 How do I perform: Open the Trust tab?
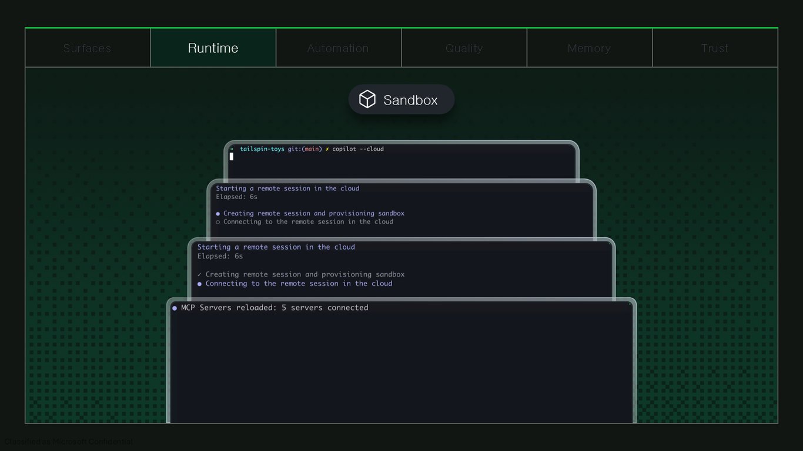pyautogui.click(x=715, y=48)
